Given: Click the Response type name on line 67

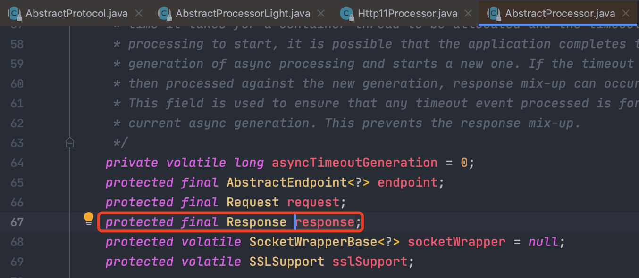Looking at the screenshot, I should coord(256,222).
